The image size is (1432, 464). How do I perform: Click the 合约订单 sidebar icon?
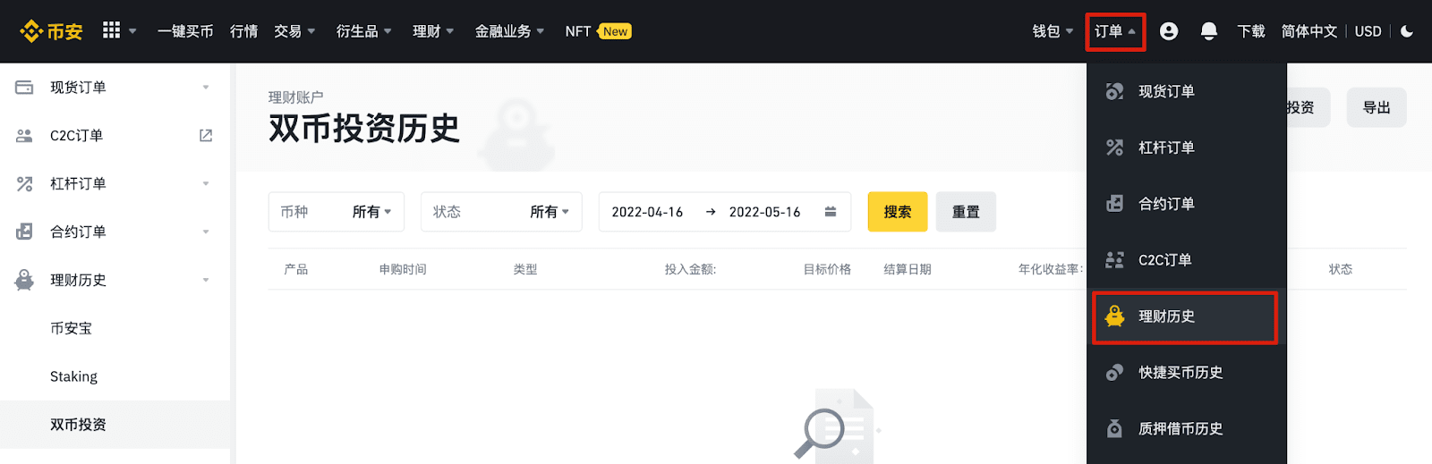[x=24, y=232]
